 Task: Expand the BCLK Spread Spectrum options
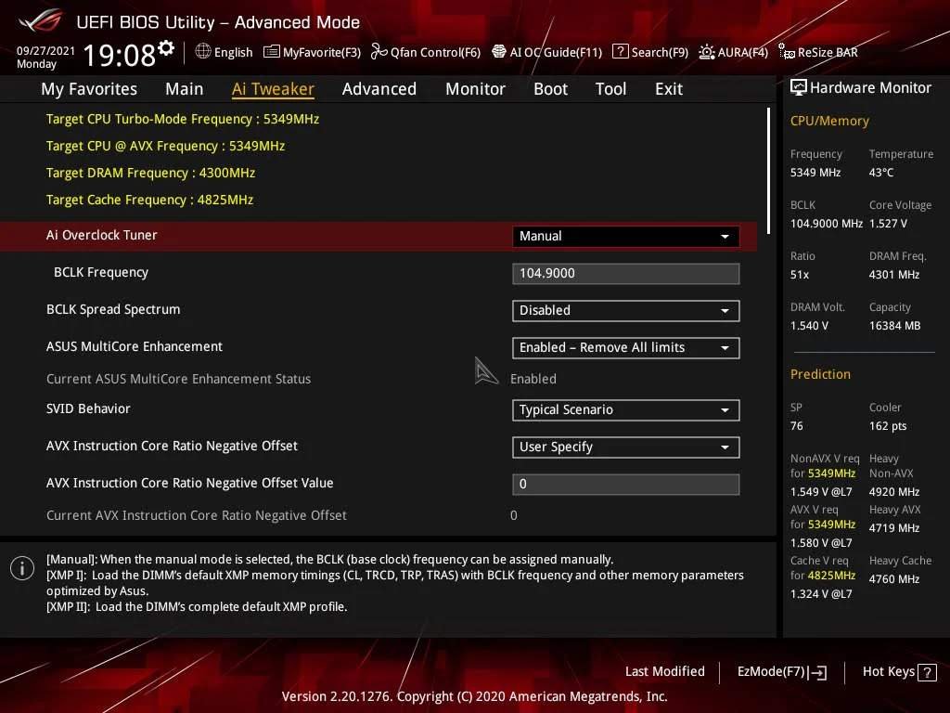[624, 310]
